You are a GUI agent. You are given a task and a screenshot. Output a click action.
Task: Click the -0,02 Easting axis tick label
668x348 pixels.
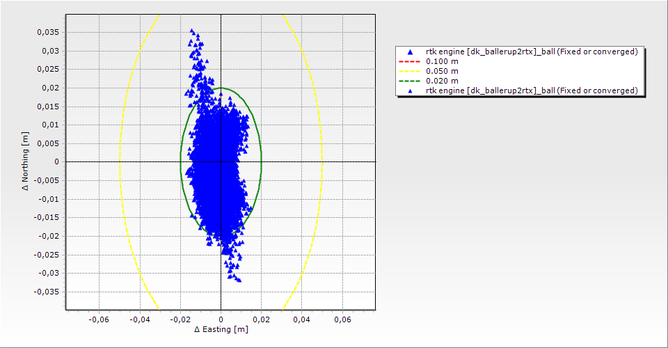point(180,319)
